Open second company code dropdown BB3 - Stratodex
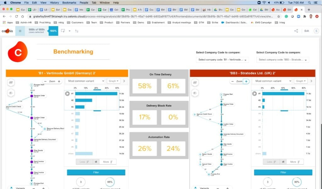Viewport: 322px width, 189px height. [283, 59]
